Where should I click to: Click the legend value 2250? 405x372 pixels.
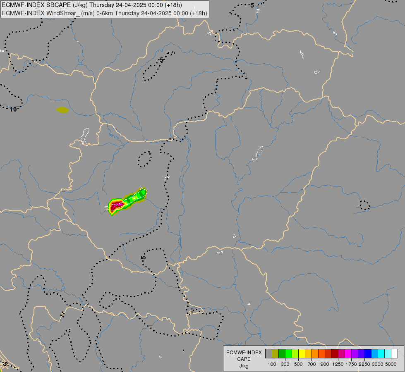click(364, 364)
